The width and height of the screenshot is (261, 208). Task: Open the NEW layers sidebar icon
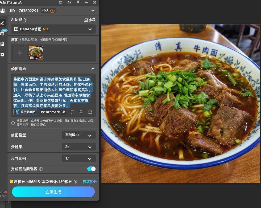point(2,33)
